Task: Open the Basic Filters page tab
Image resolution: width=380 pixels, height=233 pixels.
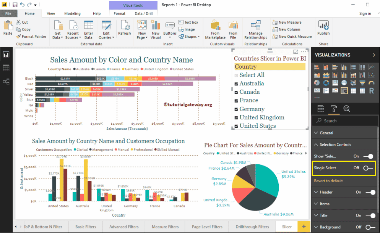Action: pyautogui.click(x=85, y=227)
